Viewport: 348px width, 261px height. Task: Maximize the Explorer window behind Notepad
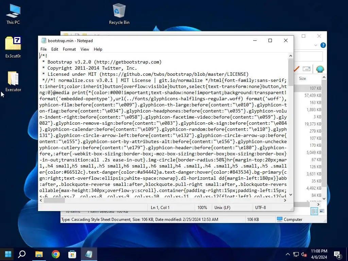pos(303,36)
